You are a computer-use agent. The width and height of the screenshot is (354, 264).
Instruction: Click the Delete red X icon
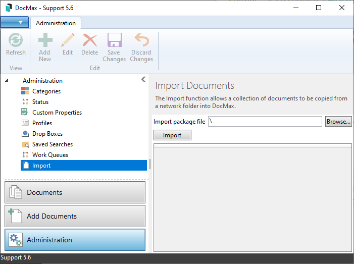pyautogui.click(x=89, y=40)
